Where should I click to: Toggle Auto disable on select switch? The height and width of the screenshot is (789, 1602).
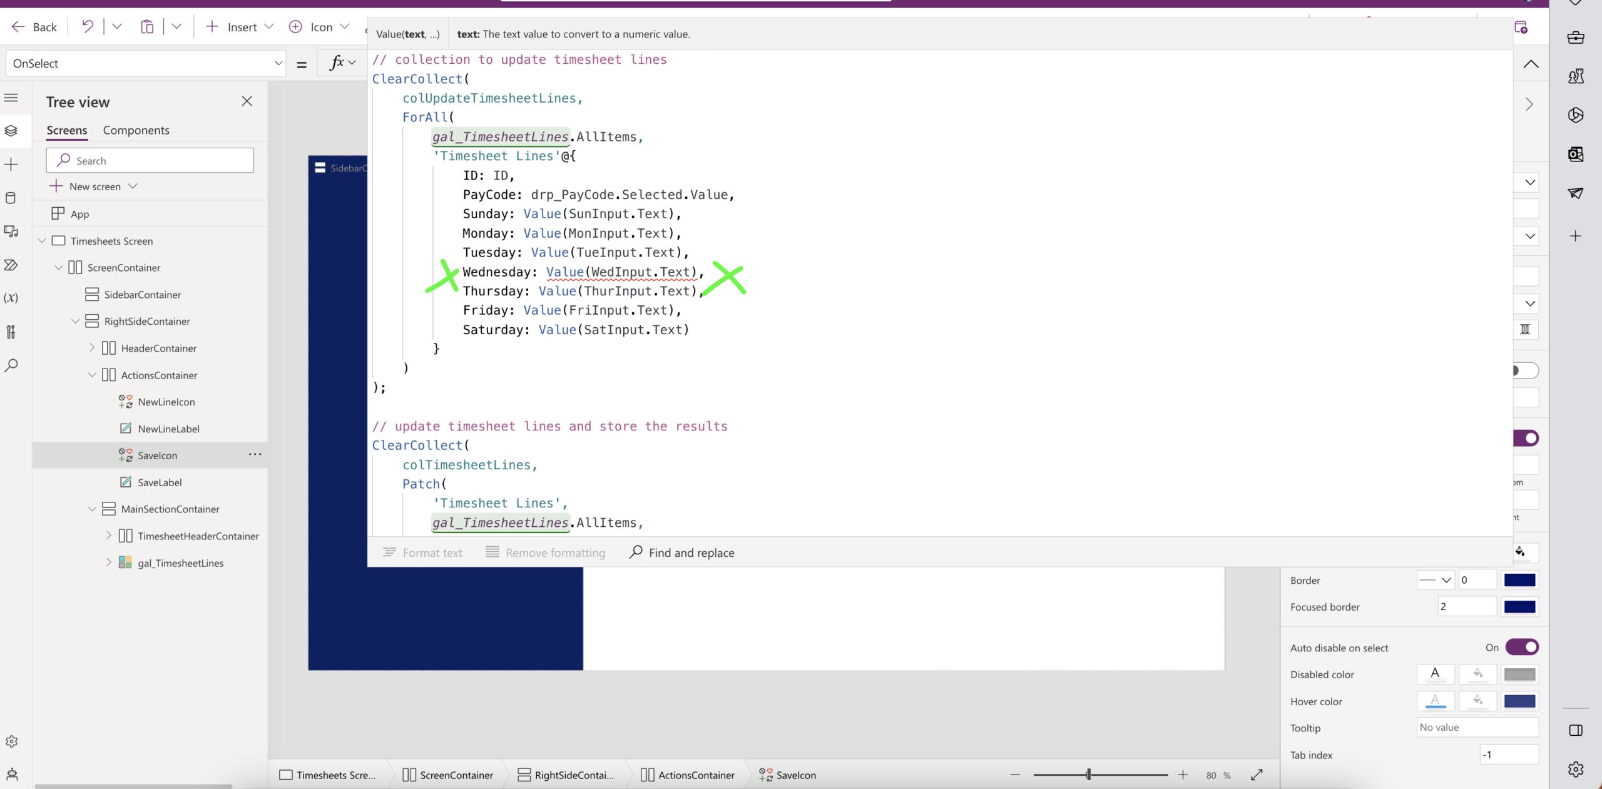pyautogui.click(x=1522, y=647)
